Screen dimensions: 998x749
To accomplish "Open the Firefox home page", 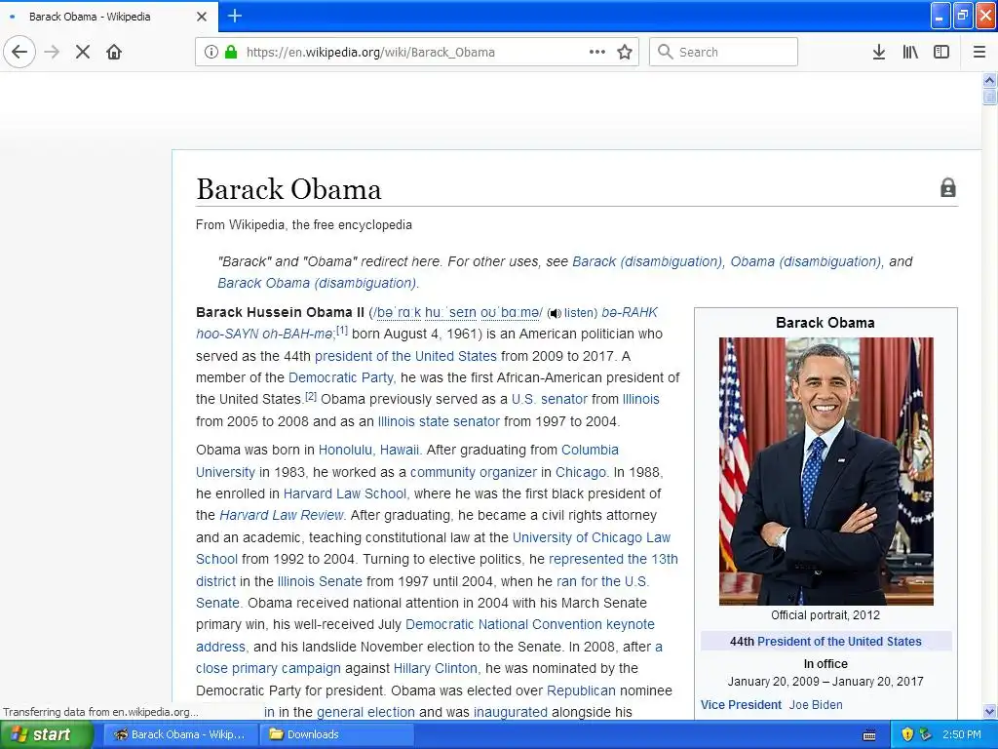I will click(114, 52).
